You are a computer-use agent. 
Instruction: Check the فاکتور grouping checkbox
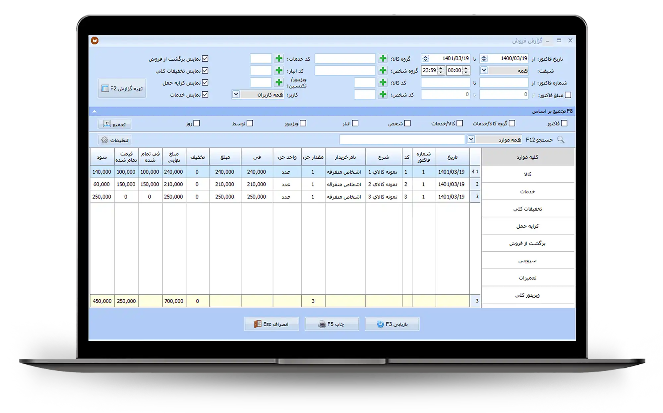564,123
